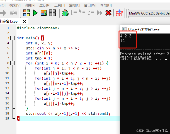The width and height of the screenshot is (170, 134).
Task: Open the 视图[V] menu
Action: (x=15, y=5)
